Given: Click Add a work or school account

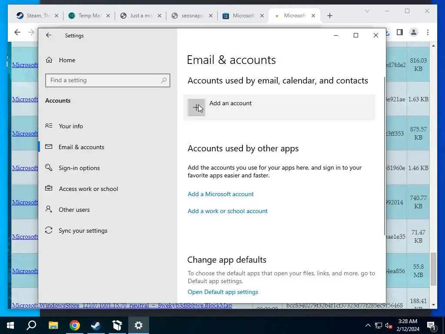Looking at the screenshot, I should 228,211.
